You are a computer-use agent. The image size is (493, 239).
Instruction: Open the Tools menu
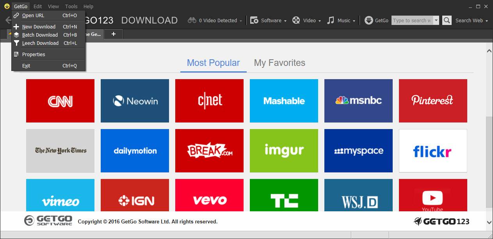click(71, 6)
